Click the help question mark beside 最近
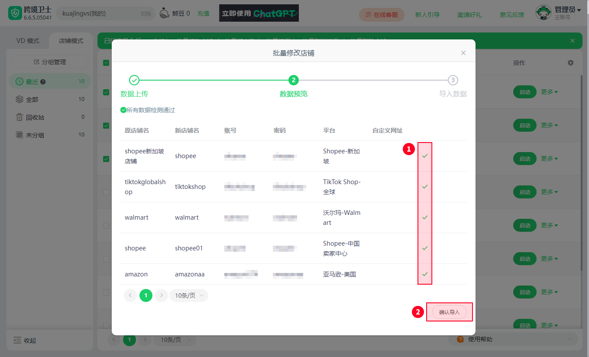Image resolution: width=589 pixels, height=357 pixels. tap(43, 81)
